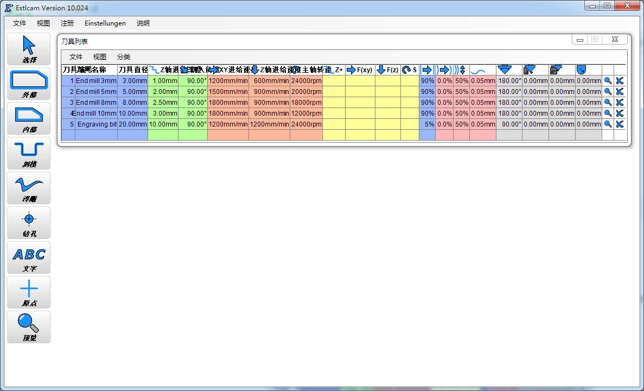The height and width of the screenshot is (391, 644).
Task: Maximize the Estlcam main window
Action: [x=607, y=6]
